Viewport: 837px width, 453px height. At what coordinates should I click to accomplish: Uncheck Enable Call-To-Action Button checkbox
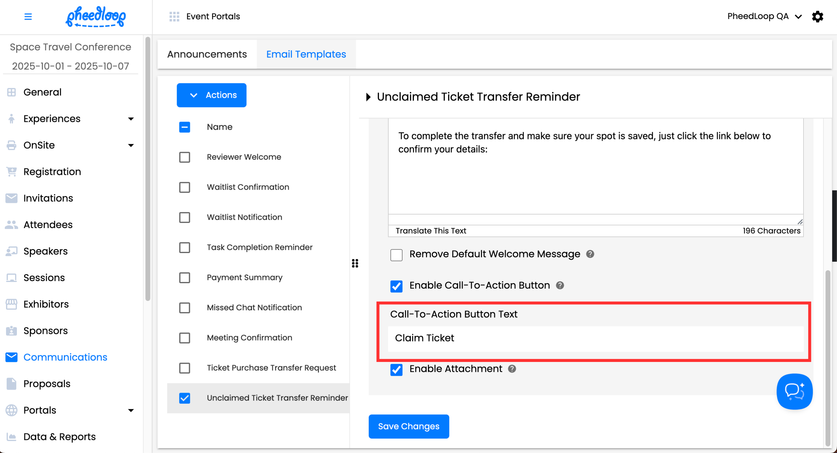[x=396, y=286]
